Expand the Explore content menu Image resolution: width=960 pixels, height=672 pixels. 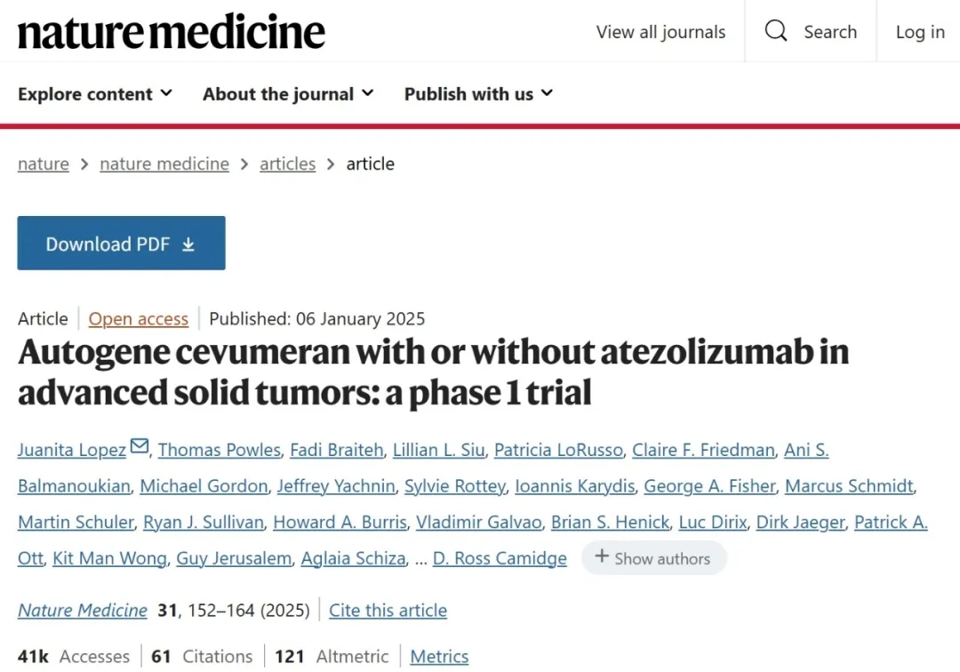95,94
